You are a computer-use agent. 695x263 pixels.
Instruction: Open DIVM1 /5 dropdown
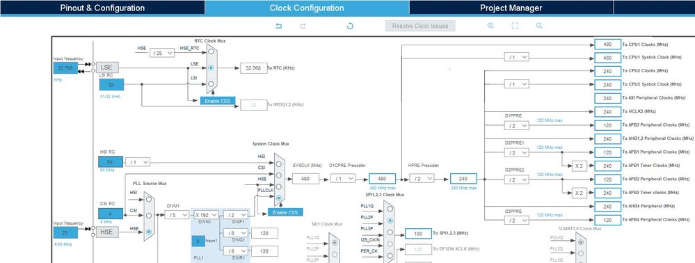pos(177,215)
